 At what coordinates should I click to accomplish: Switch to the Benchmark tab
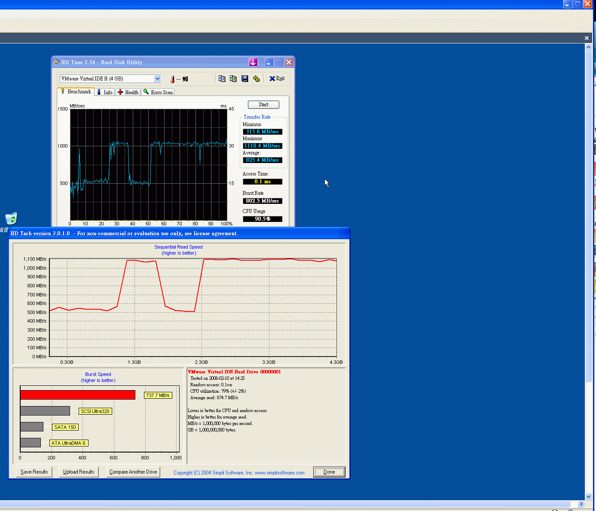click(76, 92)
